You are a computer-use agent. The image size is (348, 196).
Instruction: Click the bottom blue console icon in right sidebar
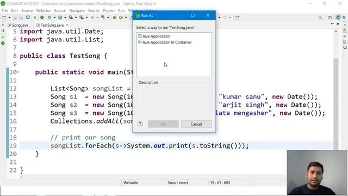[x=345, y=47]
